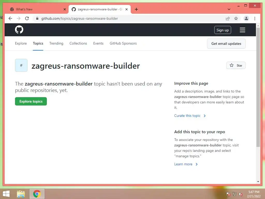Go back to the previous page

click(x=10, y=18)
